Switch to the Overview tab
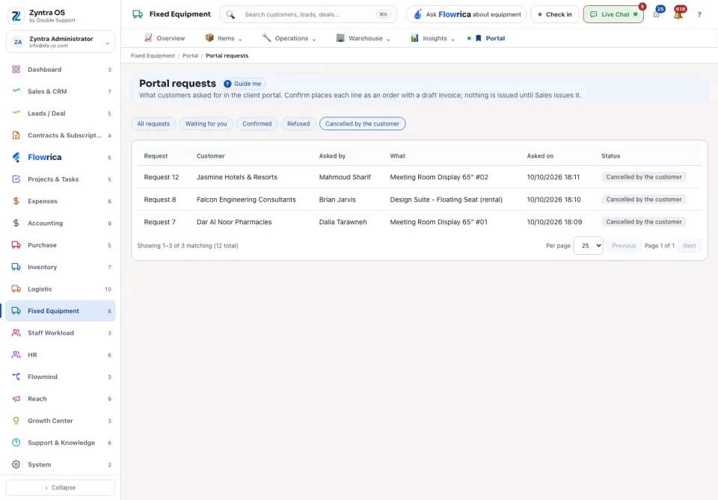The width and height of the screenshot is (718, 500). tap(165, 38)
